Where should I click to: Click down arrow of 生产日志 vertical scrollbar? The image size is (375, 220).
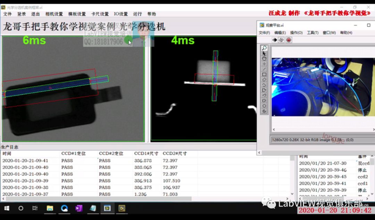(x=292, y=194)
